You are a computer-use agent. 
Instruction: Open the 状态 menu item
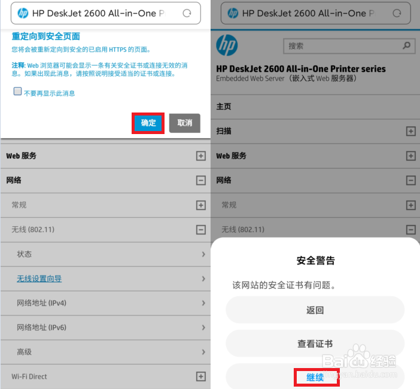[x=105, y=254]
